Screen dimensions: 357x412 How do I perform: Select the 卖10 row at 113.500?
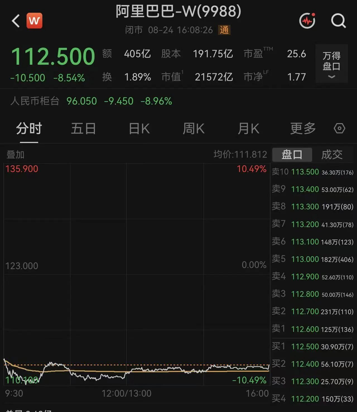313,172
